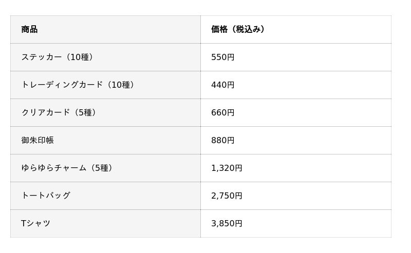This screenshot has width=411, height=253.
Task: Click the （5種）text after ゆらゆらチャーム
Action: pos(101,168)
